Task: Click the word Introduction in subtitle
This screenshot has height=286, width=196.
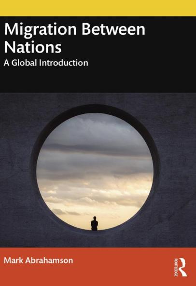Action: tap(64, 63)
